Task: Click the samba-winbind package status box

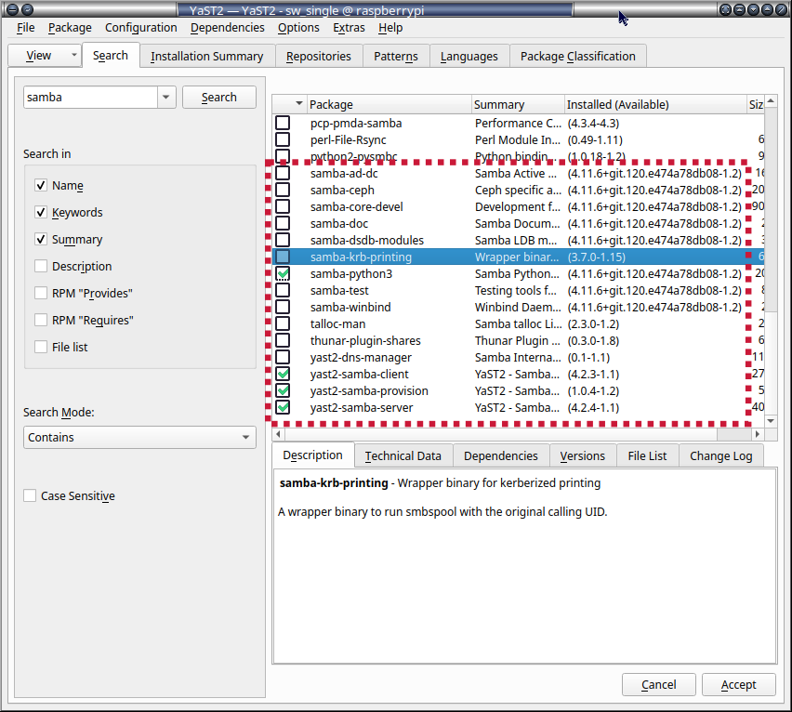Action: (283, 308)
